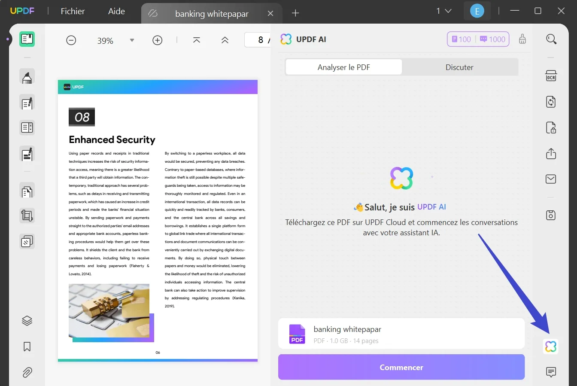Open the Page Tools layered icon

pos(27,241)
